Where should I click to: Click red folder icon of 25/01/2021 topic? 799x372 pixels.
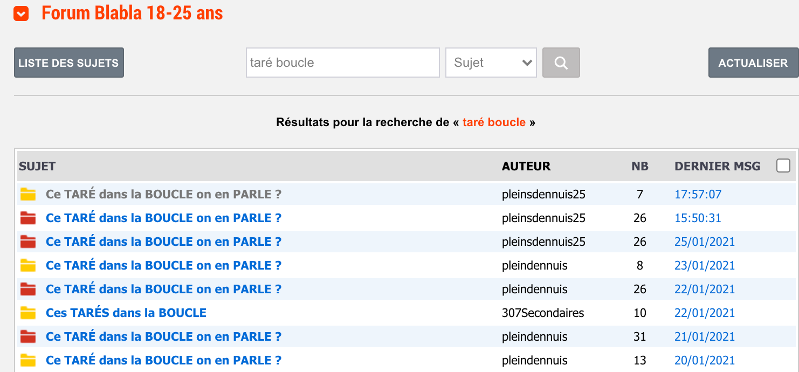click(27, 242)
